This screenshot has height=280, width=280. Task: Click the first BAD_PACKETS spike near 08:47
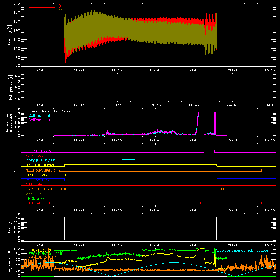(201, 203)
